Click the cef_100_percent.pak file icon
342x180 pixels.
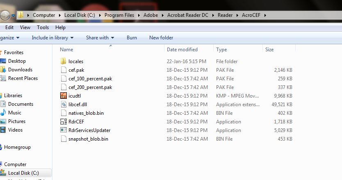click(64, 79)
